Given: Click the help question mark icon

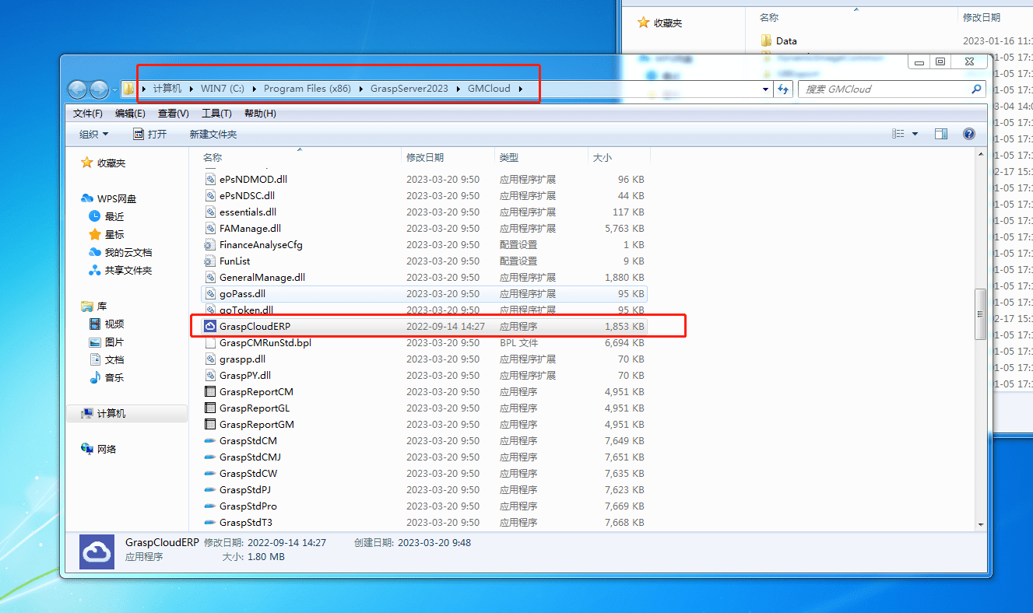Looking at the screenshot, I should pos(969,134).
